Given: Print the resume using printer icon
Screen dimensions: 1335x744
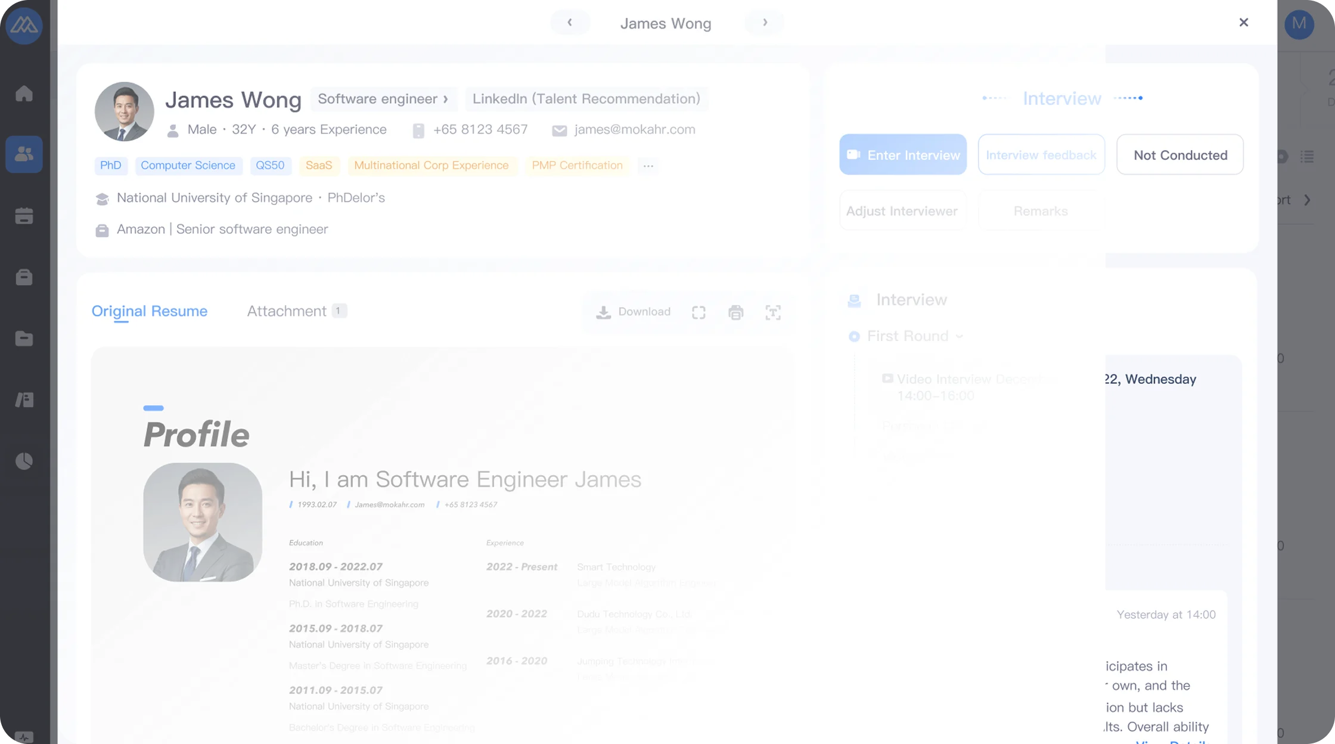Looking at the screenshot, I should pos(735,312).
